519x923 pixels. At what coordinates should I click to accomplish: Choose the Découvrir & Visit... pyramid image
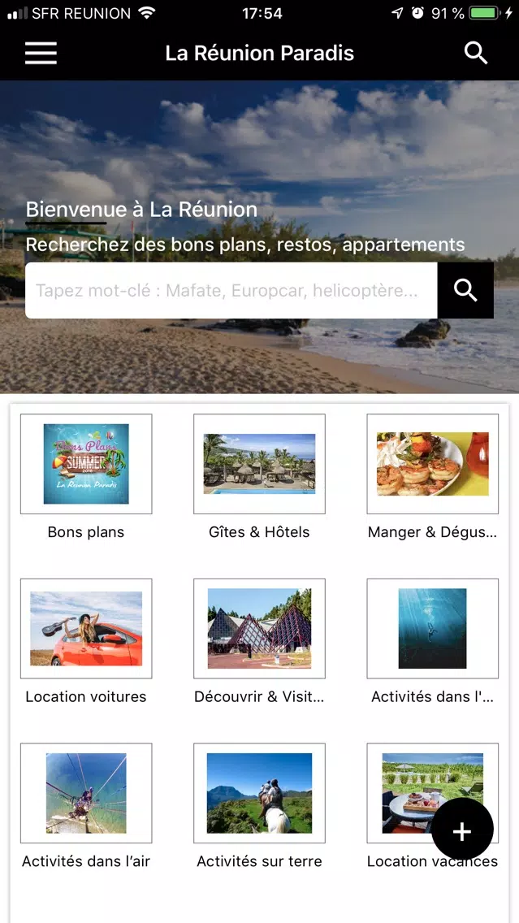click(259, 628)
